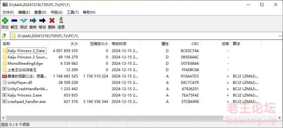
Task: Click CRC value 910AA7D3
Action: [x=190, y=76]
